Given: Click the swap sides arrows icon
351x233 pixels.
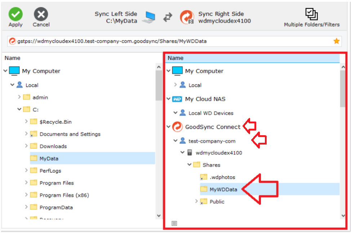Looking at the screenshot, I should click(x=168, y=18).
